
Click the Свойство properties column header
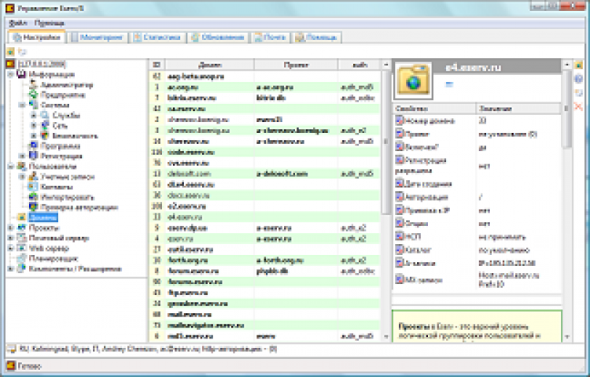click(x=434, y=109)
